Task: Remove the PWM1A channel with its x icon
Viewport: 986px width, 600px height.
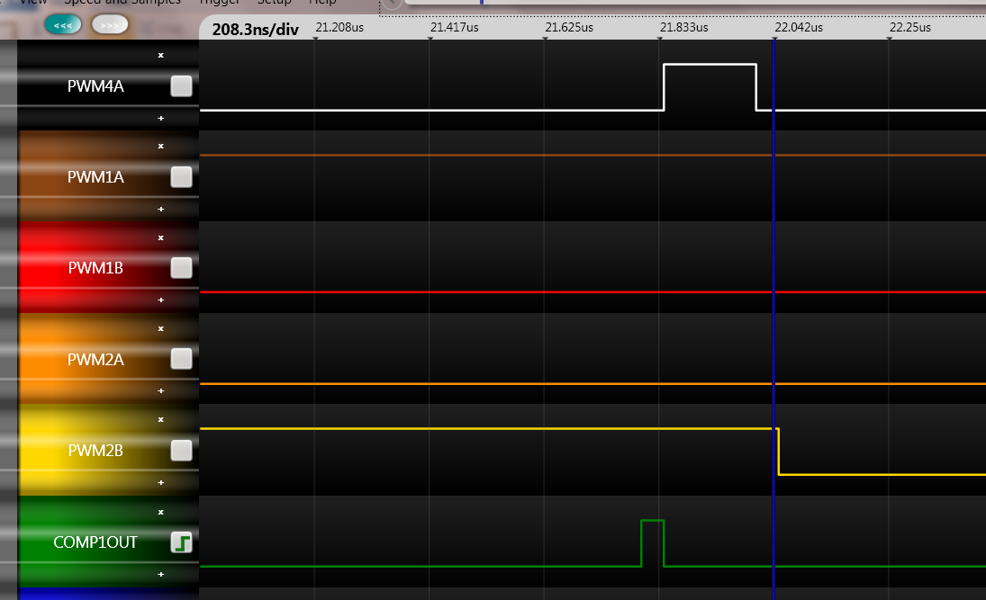Action: (160, 146)
